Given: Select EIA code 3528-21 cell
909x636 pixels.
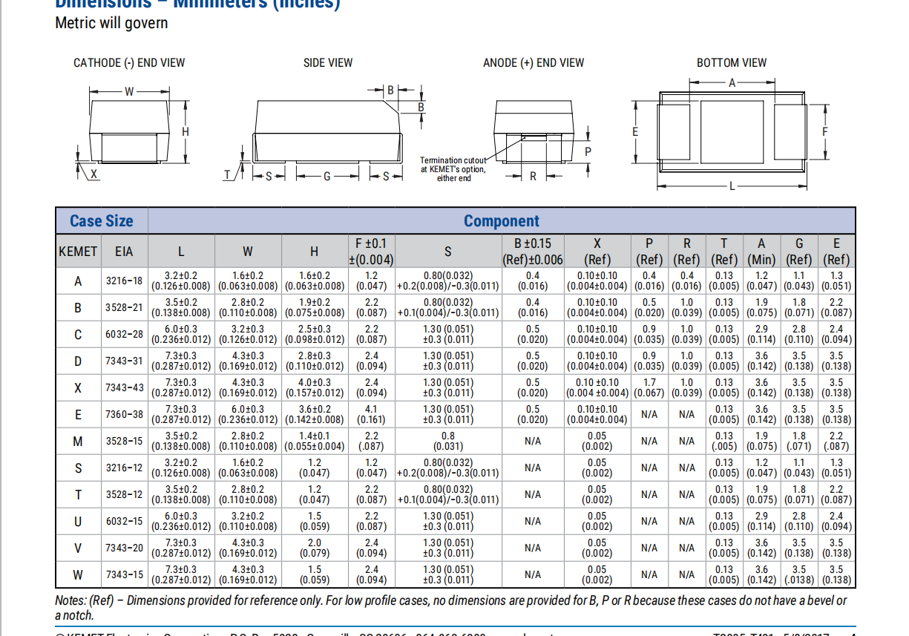Looking at the screenshot, I should [124, 308].
